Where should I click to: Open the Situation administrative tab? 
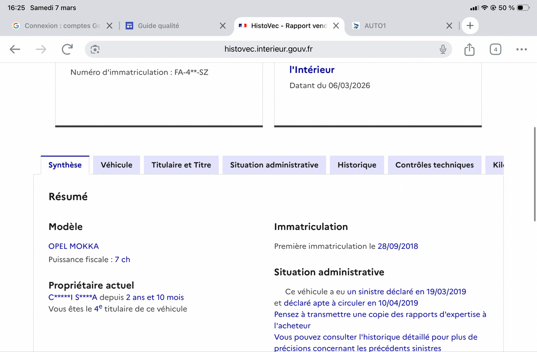[274, 165]
